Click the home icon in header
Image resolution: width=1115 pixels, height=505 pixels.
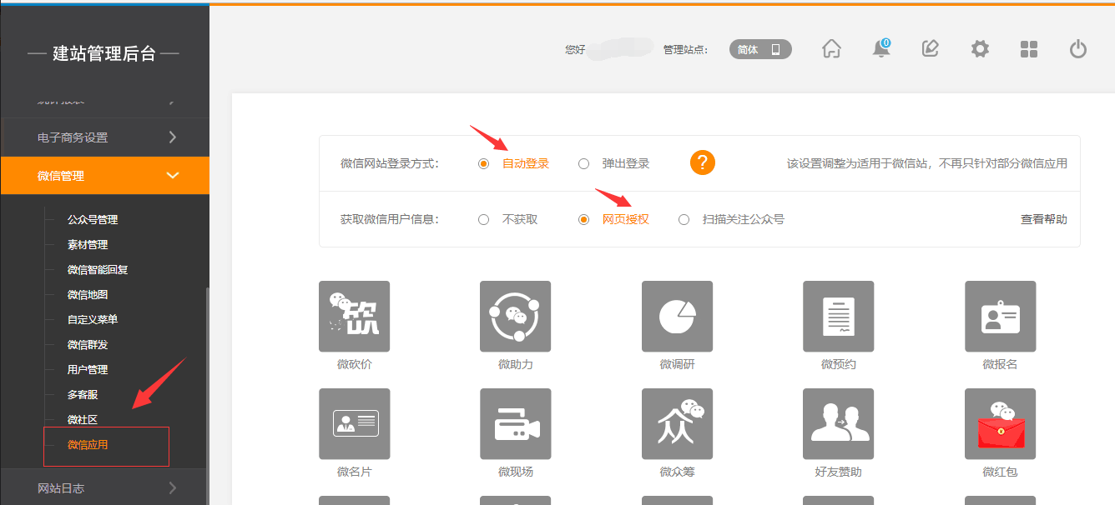pos(831,49)
